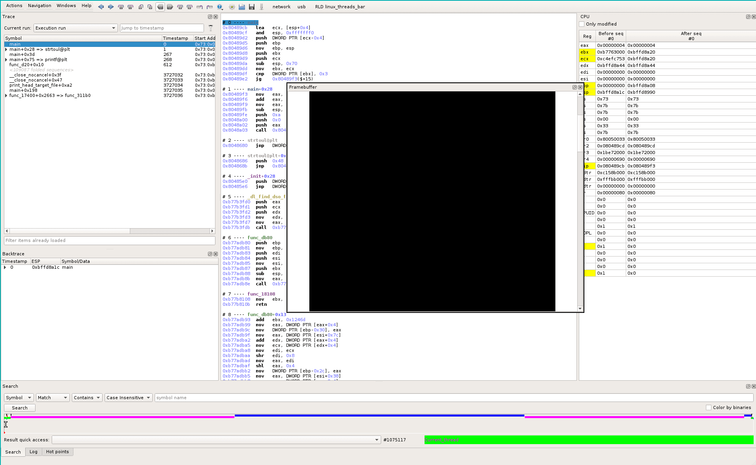Follow the address link 0x80489cb in trace
Image resolution: width=756 pixels, height=465 pixels.
click(x=235, y=27)
